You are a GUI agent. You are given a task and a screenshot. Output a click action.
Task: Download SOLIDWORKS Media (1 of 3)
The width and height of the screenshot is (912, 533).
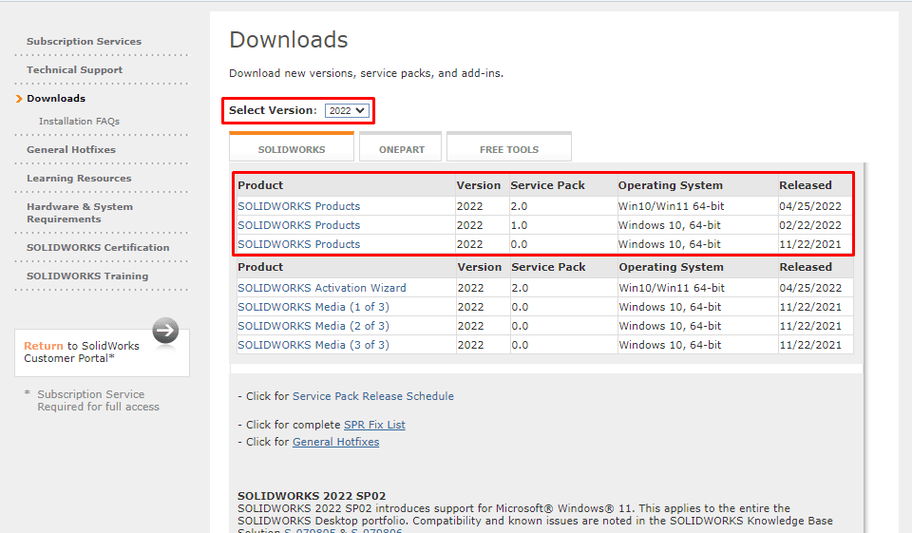click(x=313, y=307)
